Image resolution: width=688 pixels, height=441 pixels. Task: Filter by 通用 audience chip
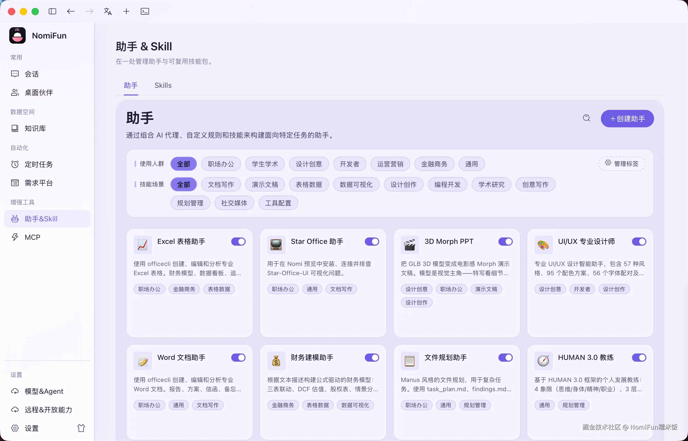tap(472, 164)
